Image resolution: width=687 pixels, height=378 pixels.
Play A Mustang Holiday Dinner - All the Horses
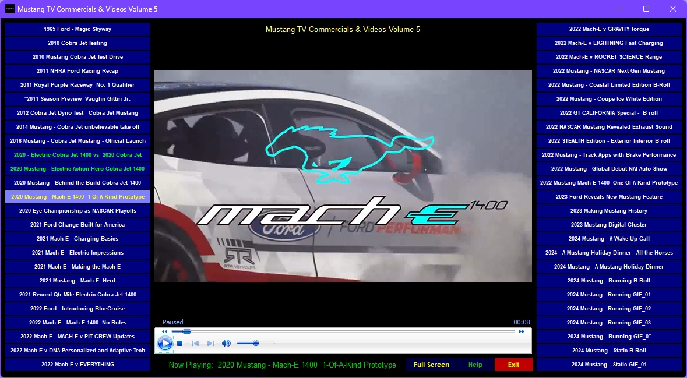609,253
